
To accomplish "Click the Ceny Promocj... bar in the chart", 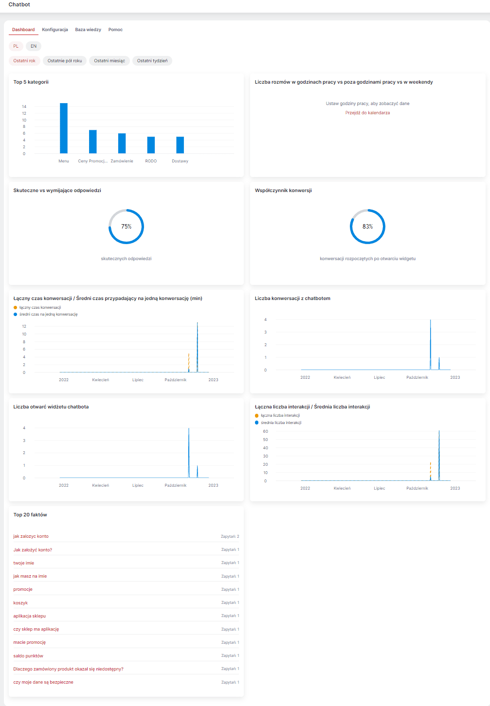I will (93, 141).
